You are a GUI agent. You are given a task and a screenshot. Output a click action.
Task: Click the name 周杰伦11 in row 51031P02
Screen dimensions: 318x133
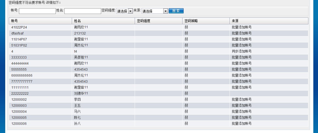(x=81, y=45)
